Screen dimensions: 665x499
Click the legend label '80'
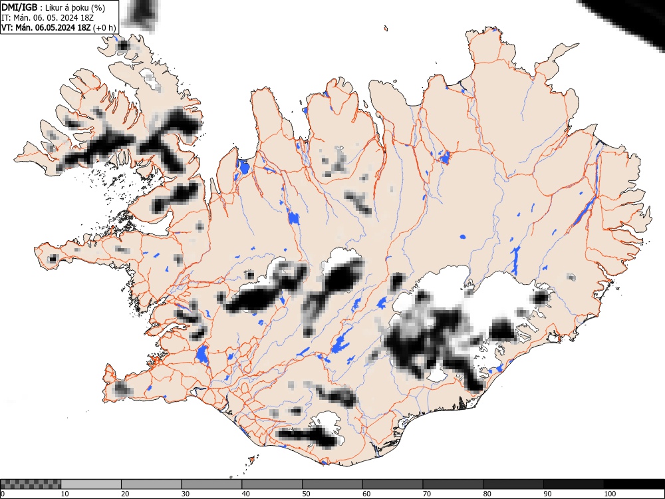coord(487,494)
